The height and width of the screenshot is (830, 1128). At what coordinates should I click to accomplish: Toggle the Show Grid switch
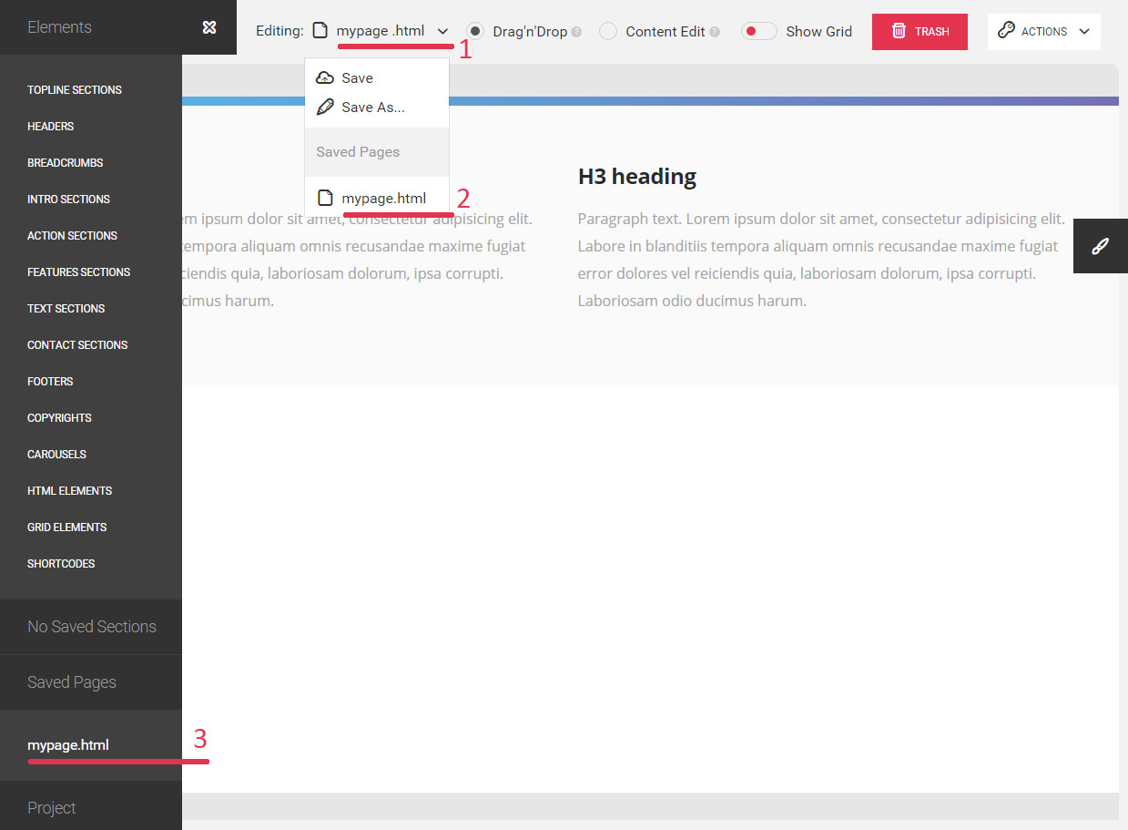point(758,31)
